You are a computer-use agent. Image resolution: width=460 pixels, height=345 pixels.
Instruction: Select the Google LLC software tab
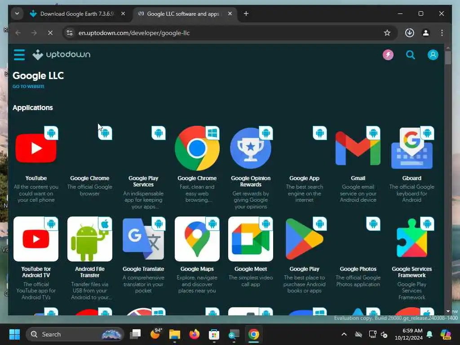pyautogui.click(x=183, y=14)
